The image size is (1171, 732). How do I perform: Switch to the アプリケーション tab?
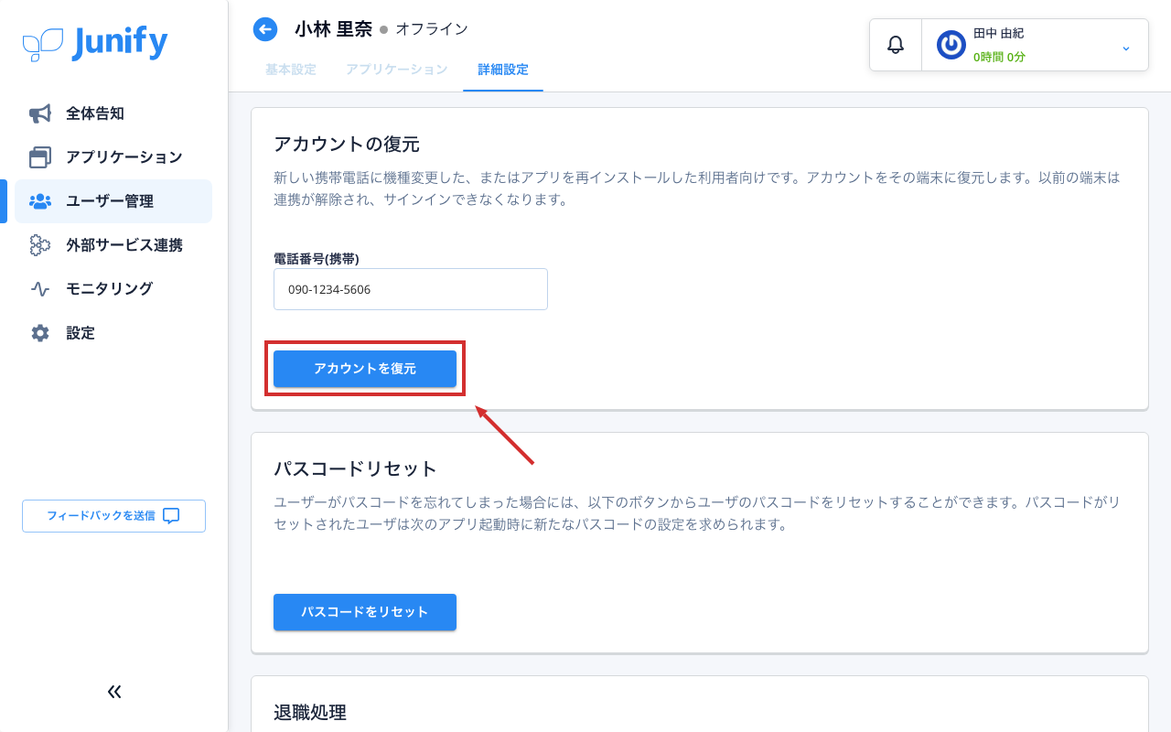pos(397,70)
